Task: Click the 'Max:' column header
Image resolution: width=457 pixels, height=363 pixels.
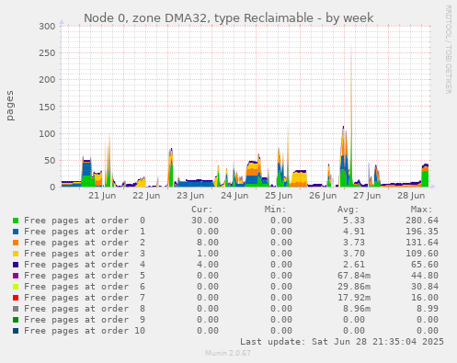Action: click(422, 210)
